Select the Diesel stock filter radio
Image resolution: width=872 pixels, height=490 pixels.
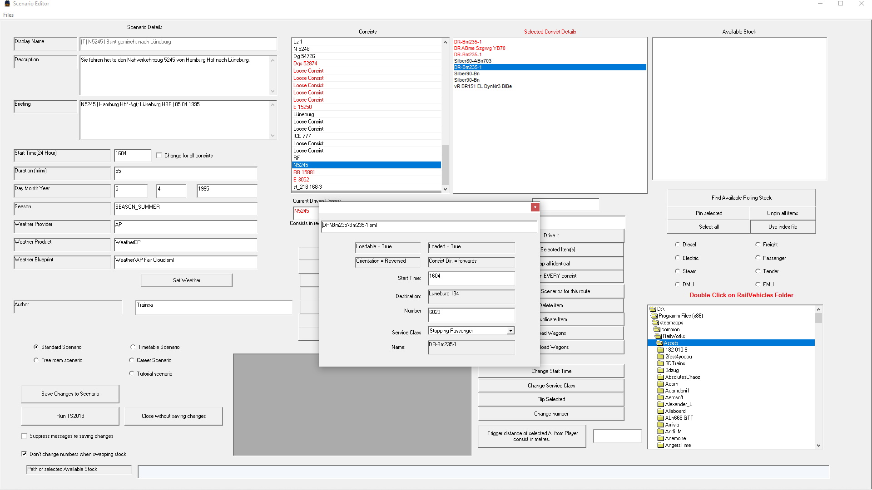point(677,245)
